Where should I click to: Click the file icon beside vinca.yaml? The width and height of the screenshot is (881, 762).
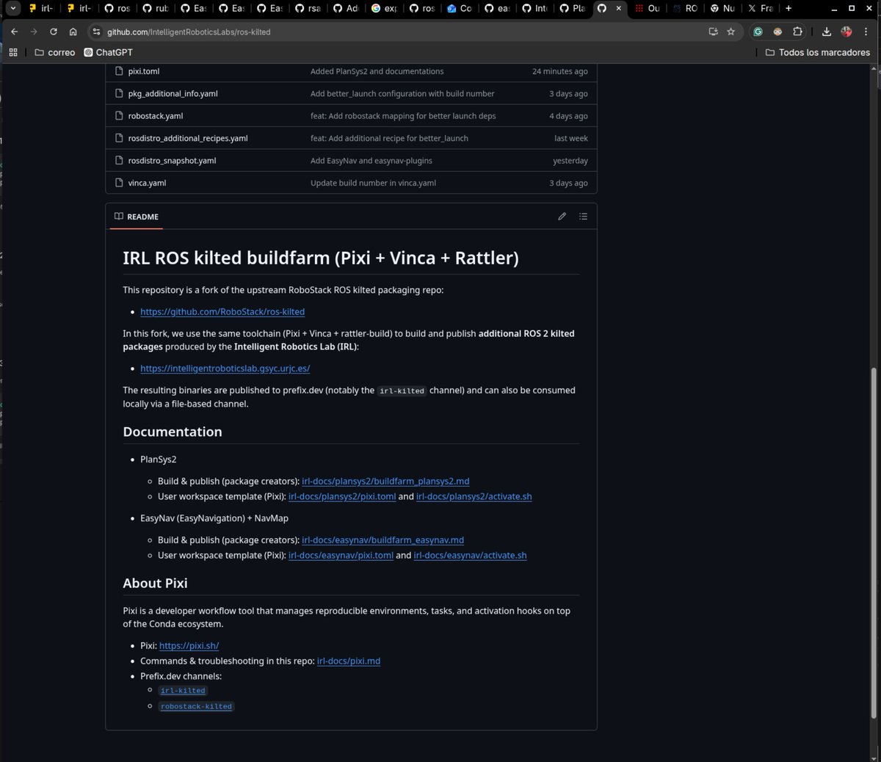(119, 183)
